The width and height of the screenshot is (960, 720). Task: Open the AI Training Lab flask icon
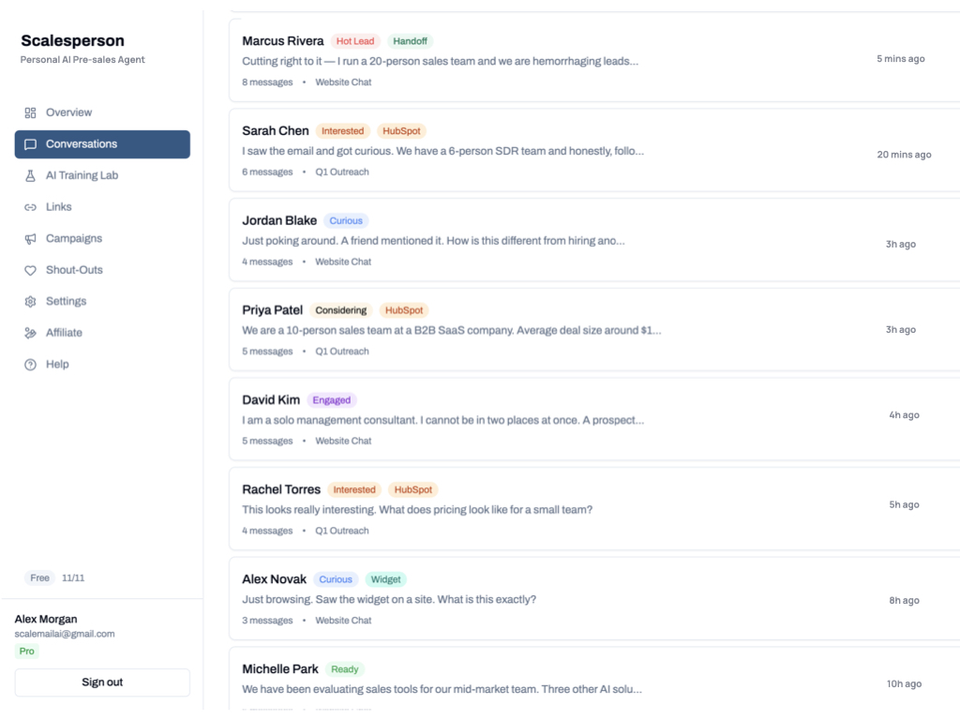(31, 175)
